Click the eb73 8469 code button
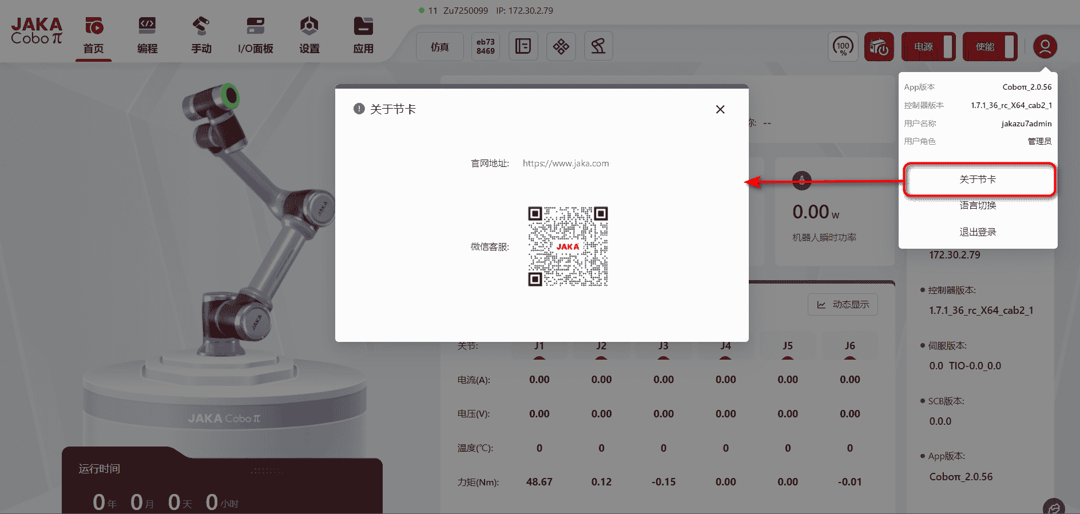This screenshot has height=514, width=1080. (x=485, y=47)
